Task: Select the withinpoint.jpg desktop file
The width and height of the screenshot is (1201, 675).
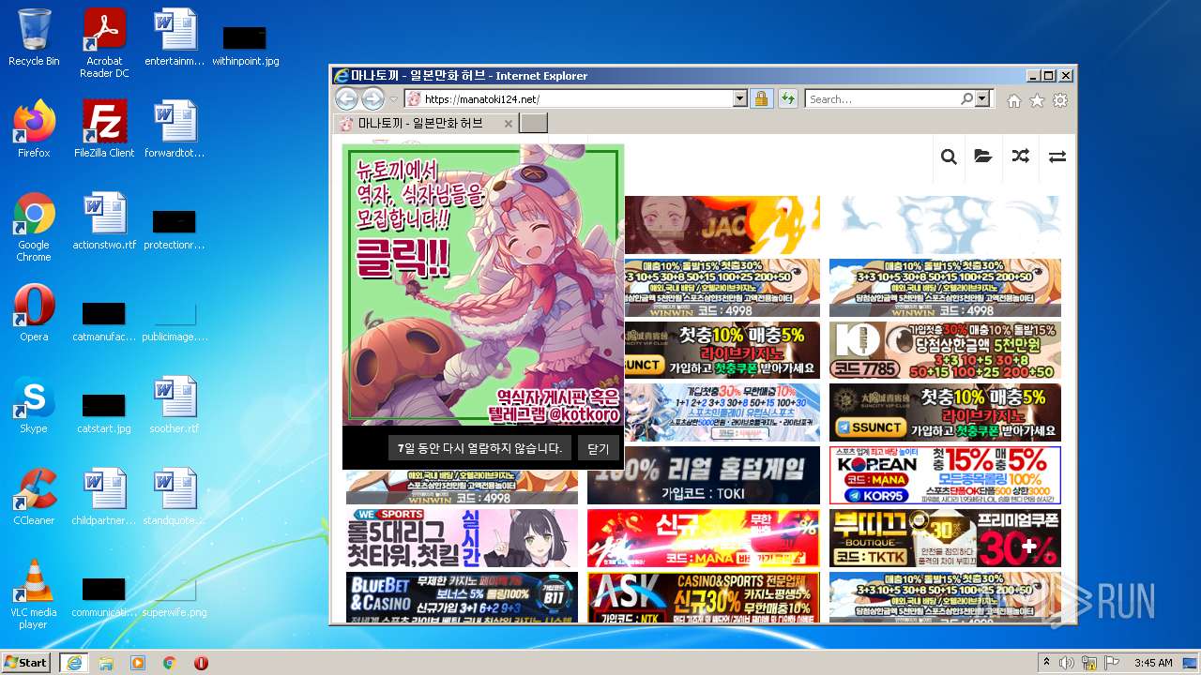Action: click(x=245, y=45)
